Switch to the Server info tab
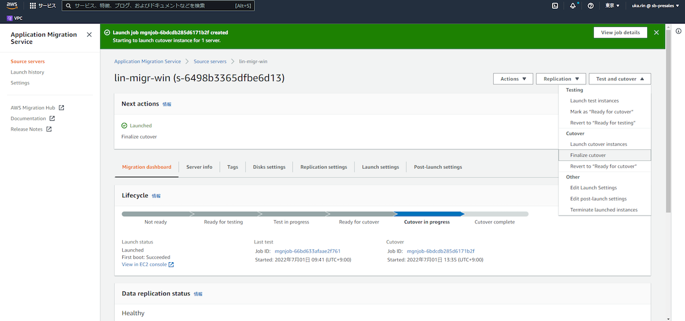The height and width of the screenshot is (321, 685). tap(199, 167)
